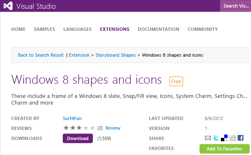The height and width of the screenshot is (155, 251).
Task: Share on Facebook via its icon
Action: (241, 138)
